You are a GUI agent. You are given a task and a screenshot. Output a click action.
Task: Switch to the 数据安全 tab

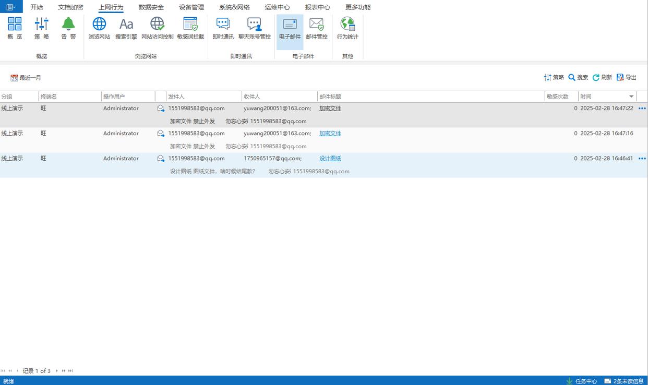(x=151, y=7)
